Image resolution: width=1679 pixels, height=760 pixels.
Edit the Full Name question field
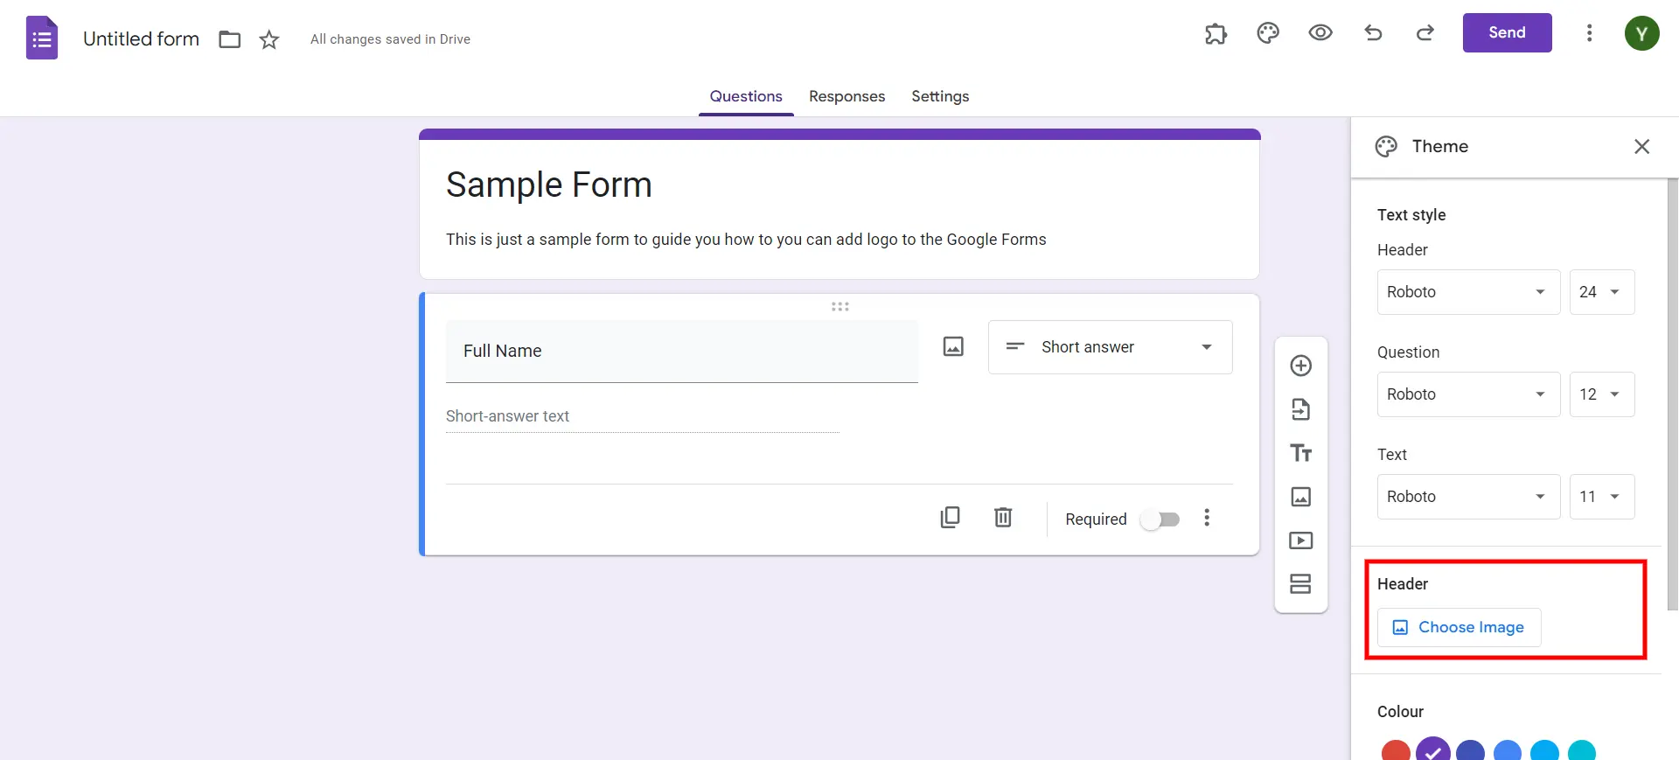[x=682, y=351]
